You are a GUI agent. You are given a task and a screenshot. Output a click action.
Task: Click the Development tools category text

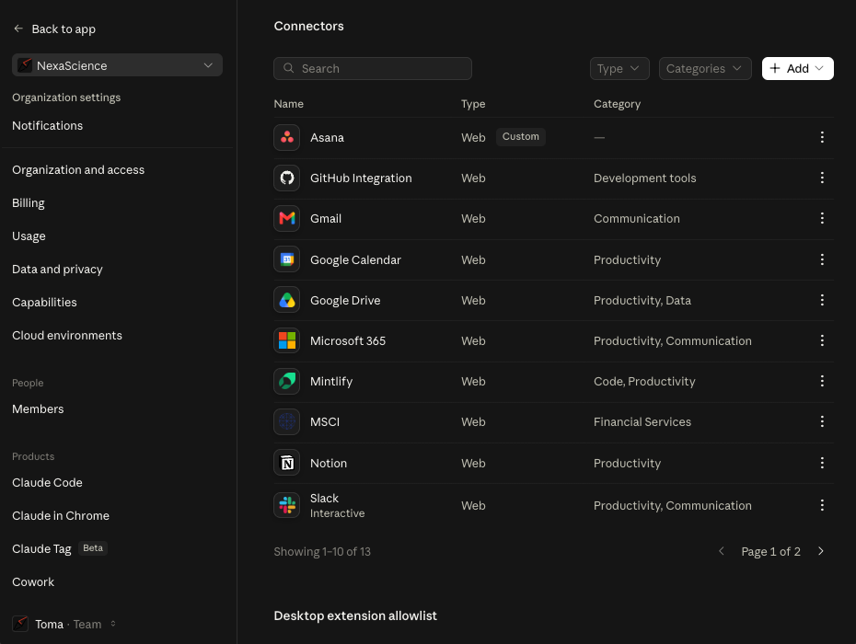pyautogui.click(x=644, y=178)
